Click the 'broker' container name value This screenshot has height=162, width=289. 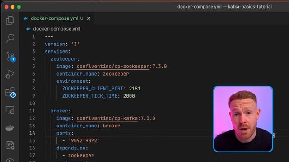coord(112,126)
